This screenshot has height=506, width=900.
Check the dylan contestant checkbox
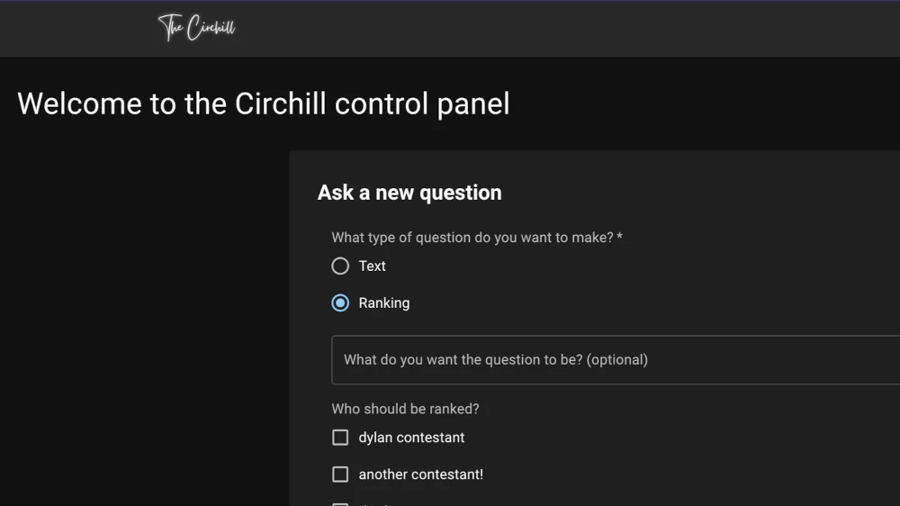[x=340, y=438]
